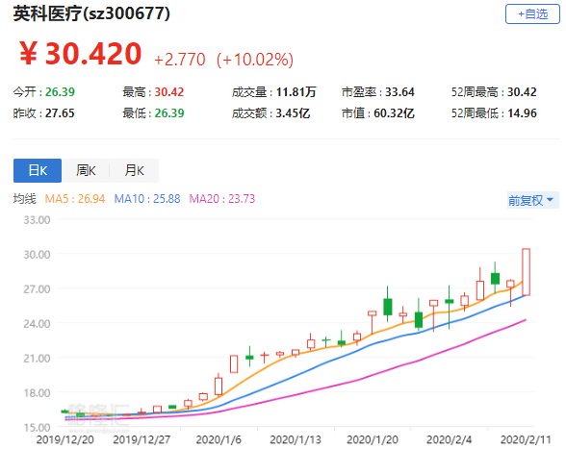Click the 今开 opening price 26.39

pyautogui.click(x=60, y=92)
